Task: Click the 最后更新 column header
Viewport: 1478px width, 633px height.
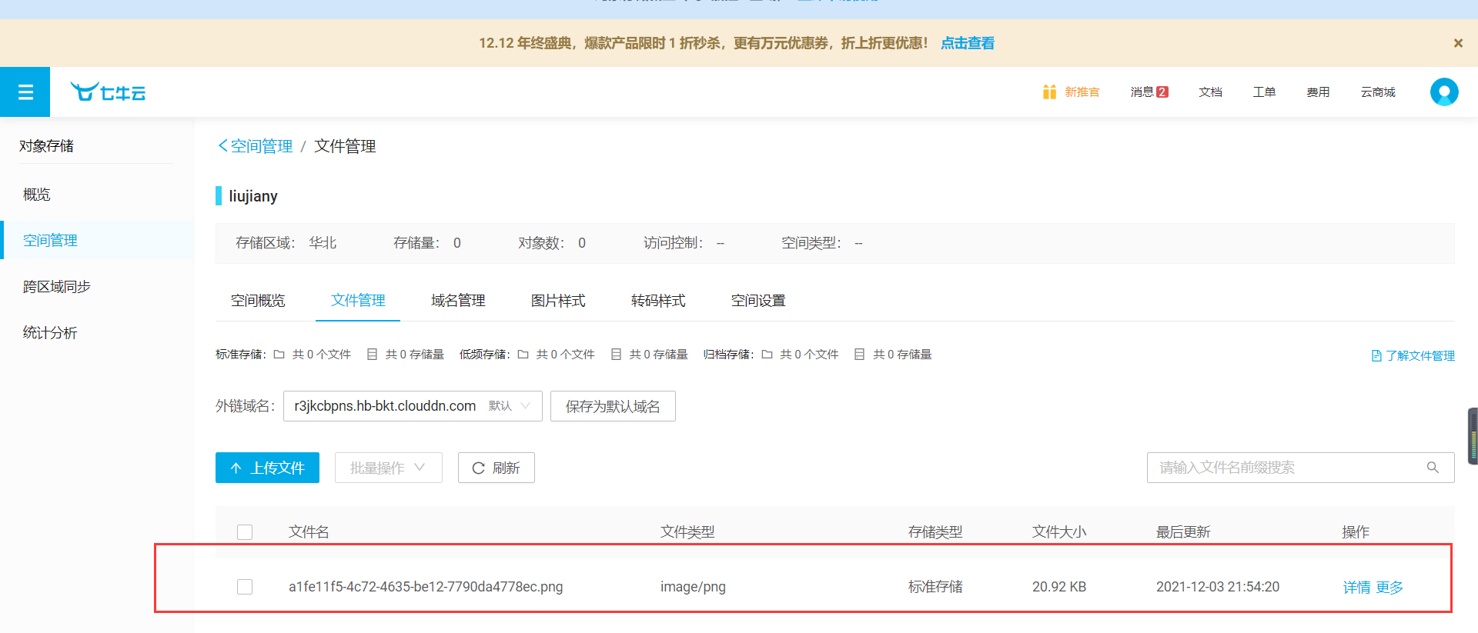Action: [x=1183, y=532]
